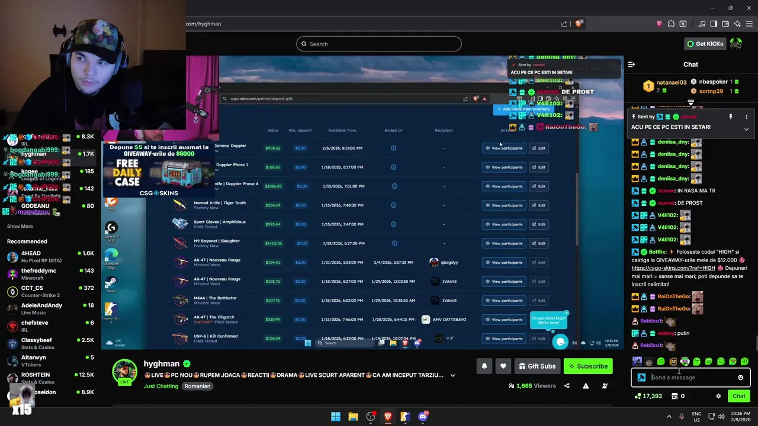Click Show More in followed channels

click(x=20, y=226)
